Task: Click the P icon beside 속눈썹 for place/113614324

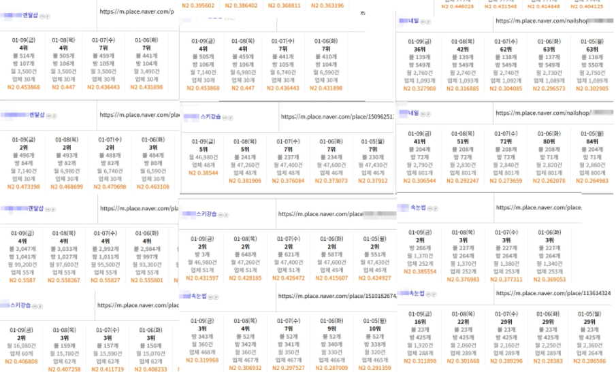Action: click(434, 294)
